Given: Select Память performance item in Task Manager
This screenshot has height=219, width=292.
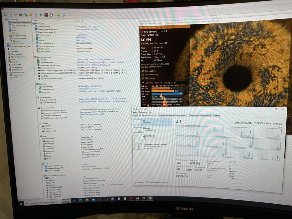Looking at the screenshot, I should click(152, 130).
